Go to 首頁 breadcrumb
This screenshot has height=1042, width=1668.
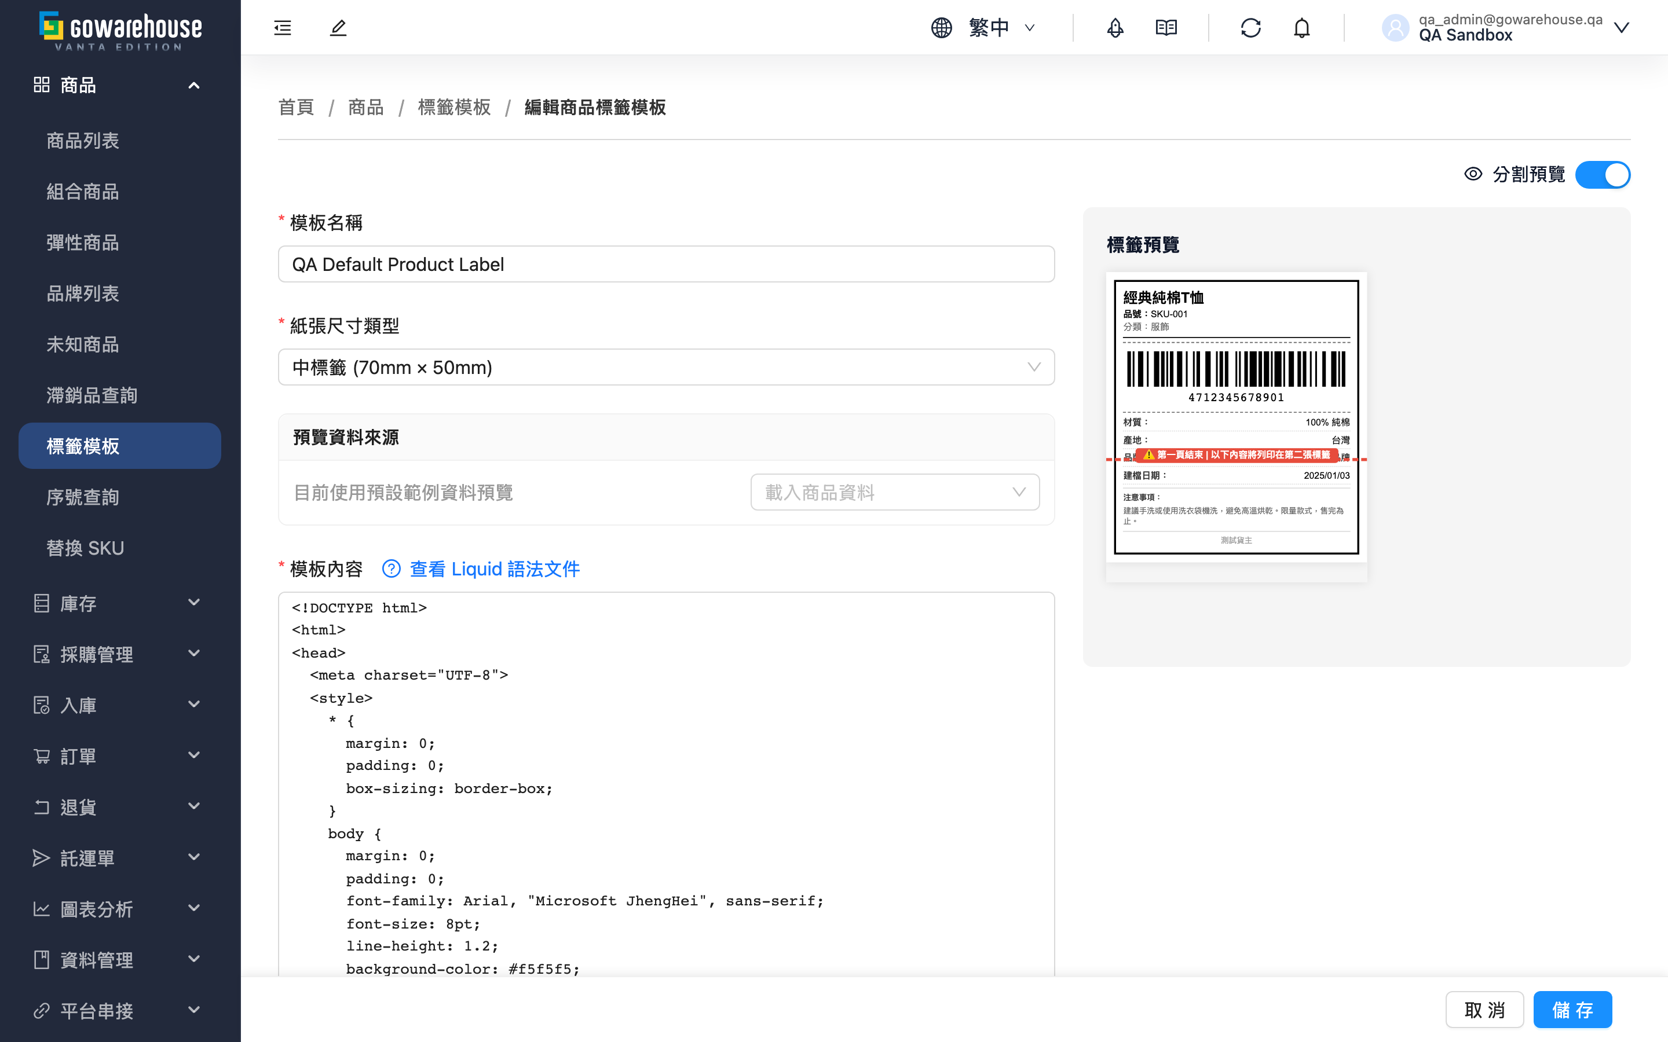[x=296, y=108]
